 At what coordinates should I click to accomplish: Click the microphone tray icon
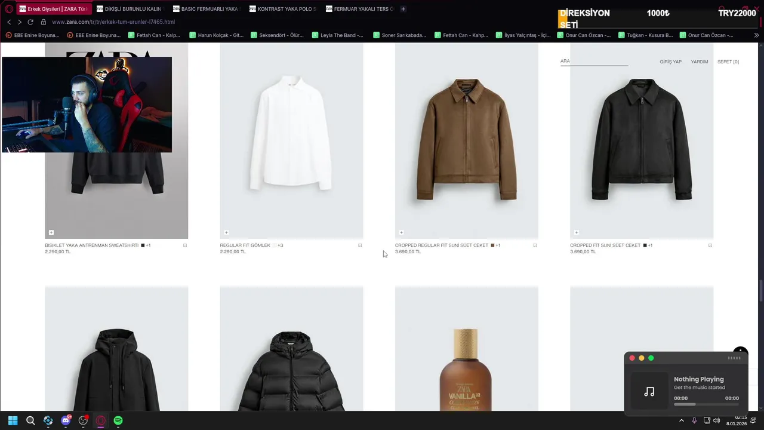pyautogui.click(x=694, y=420)
